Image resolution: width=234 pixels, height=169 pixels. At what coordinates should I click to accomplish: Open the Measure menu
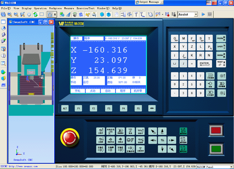[x=69, y=8]
